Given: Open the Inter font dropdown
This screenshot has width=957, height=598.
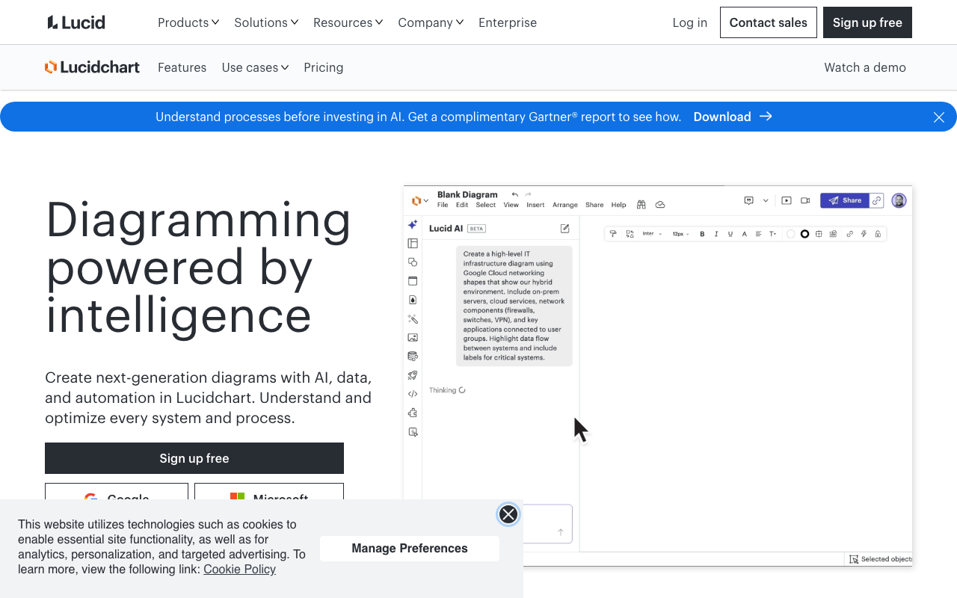Looking at the screenshot, I should (x=652, y=234).
